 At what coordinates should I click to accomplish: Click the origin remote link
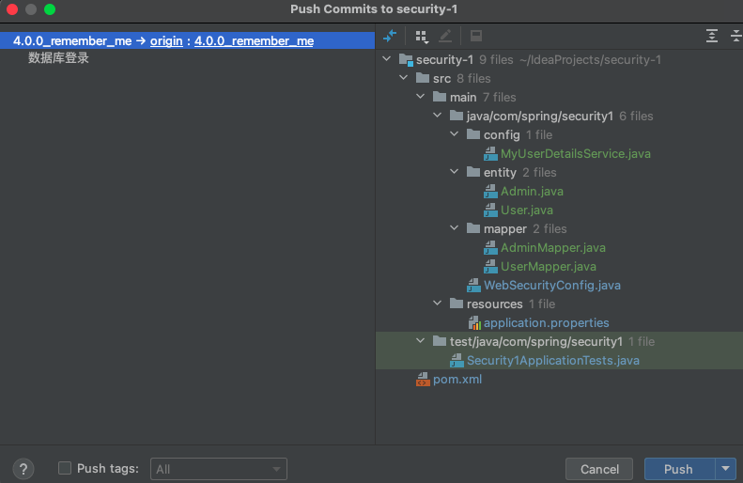click(166, 40)
